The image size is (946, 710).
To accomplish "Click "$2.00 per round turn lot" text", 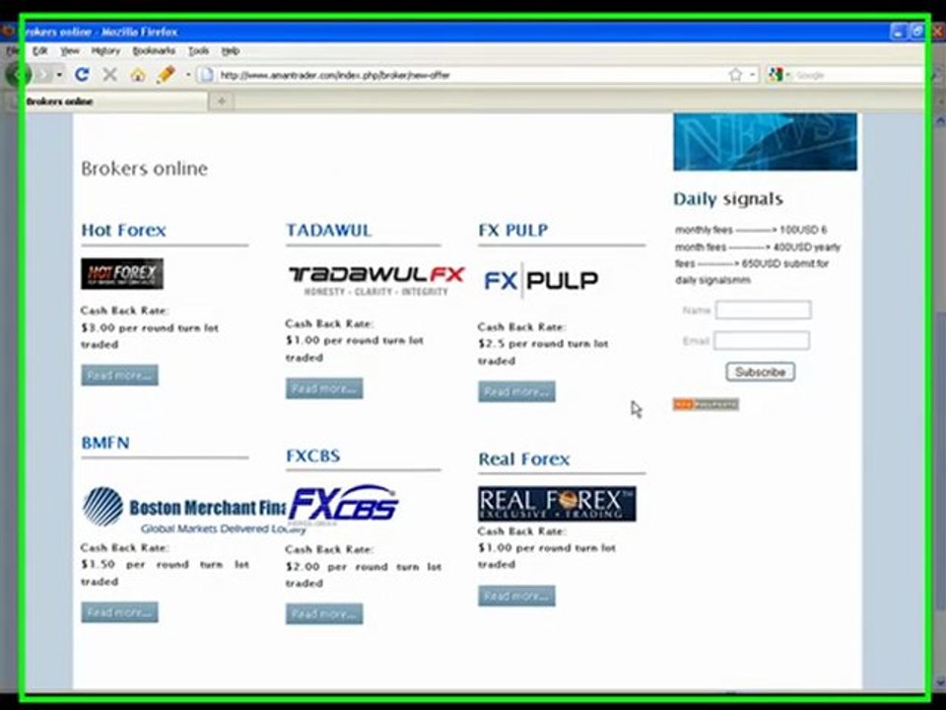I will point(364,566).
